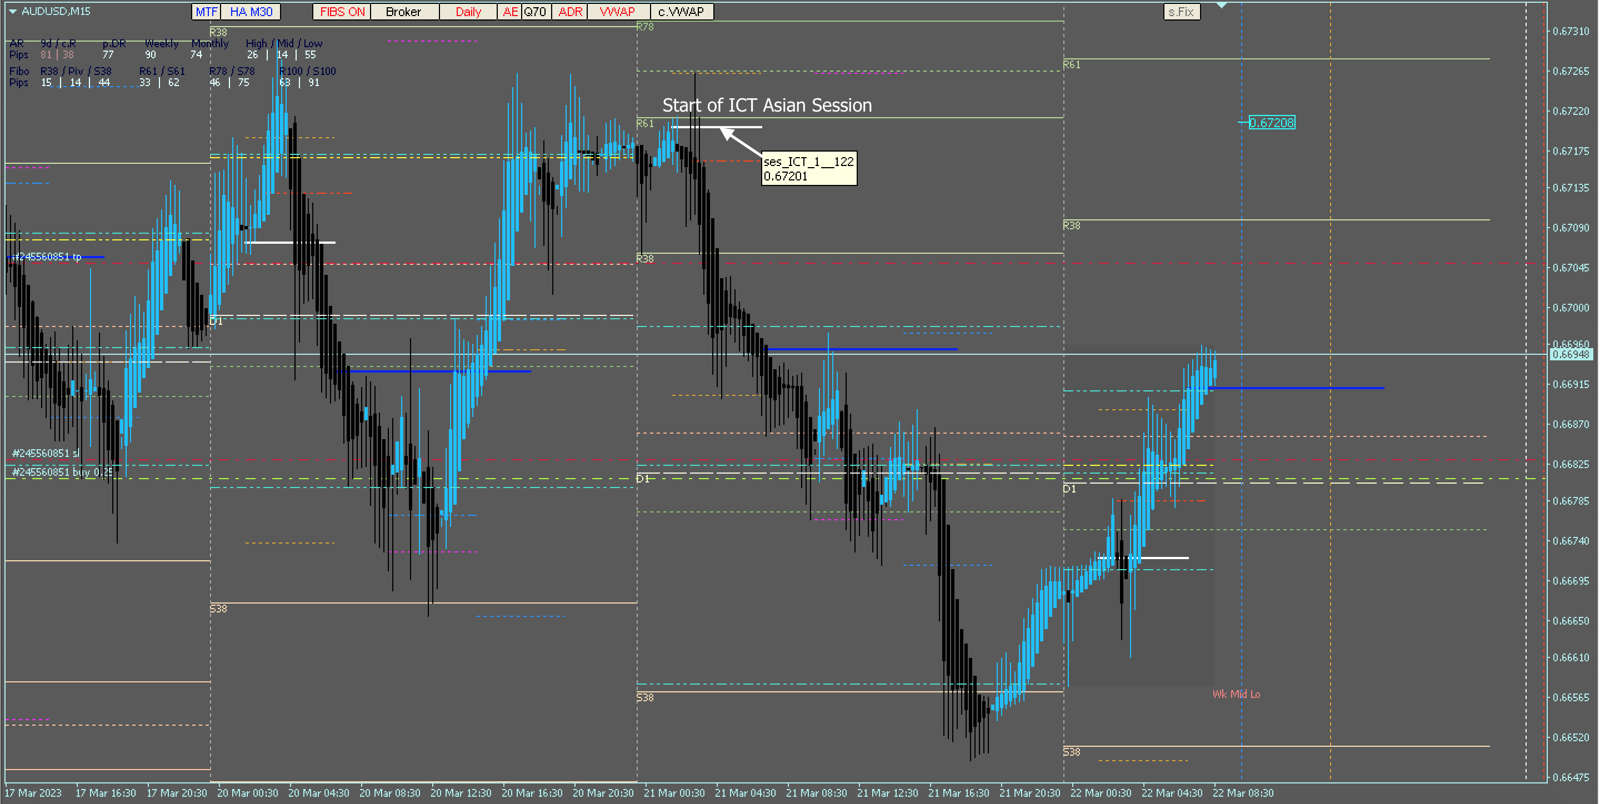Image resolution: width=1600 pixels, height=804 pixels.
Task: Click the Wk Mid Lo label
Action: [1236, 694]
